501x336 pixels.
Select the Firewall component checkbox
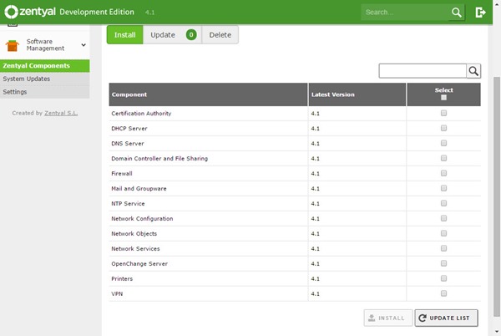pos(443,173)
